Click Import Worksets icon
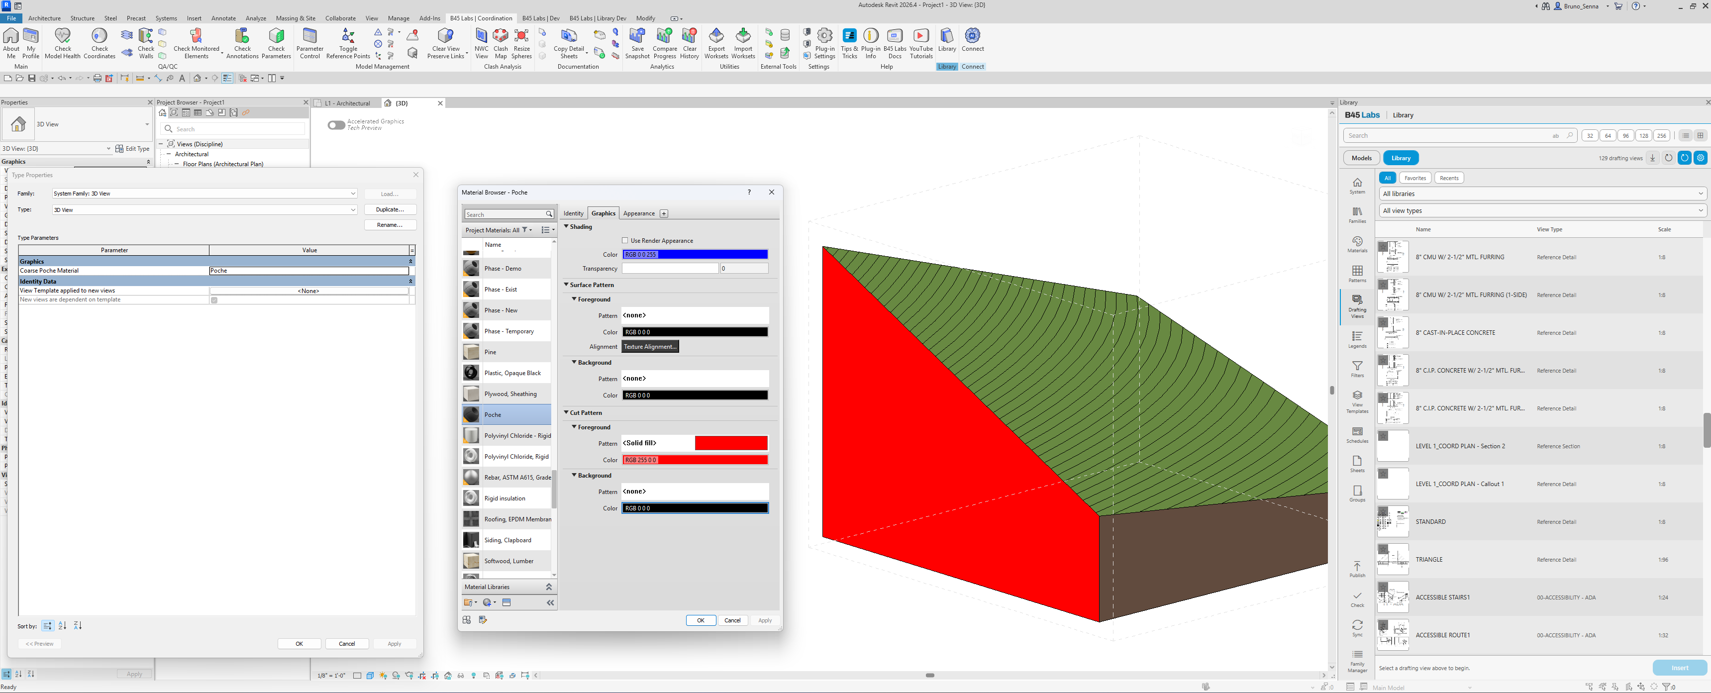This screenshot has width=1711, height=693. [x=743, y=43]
